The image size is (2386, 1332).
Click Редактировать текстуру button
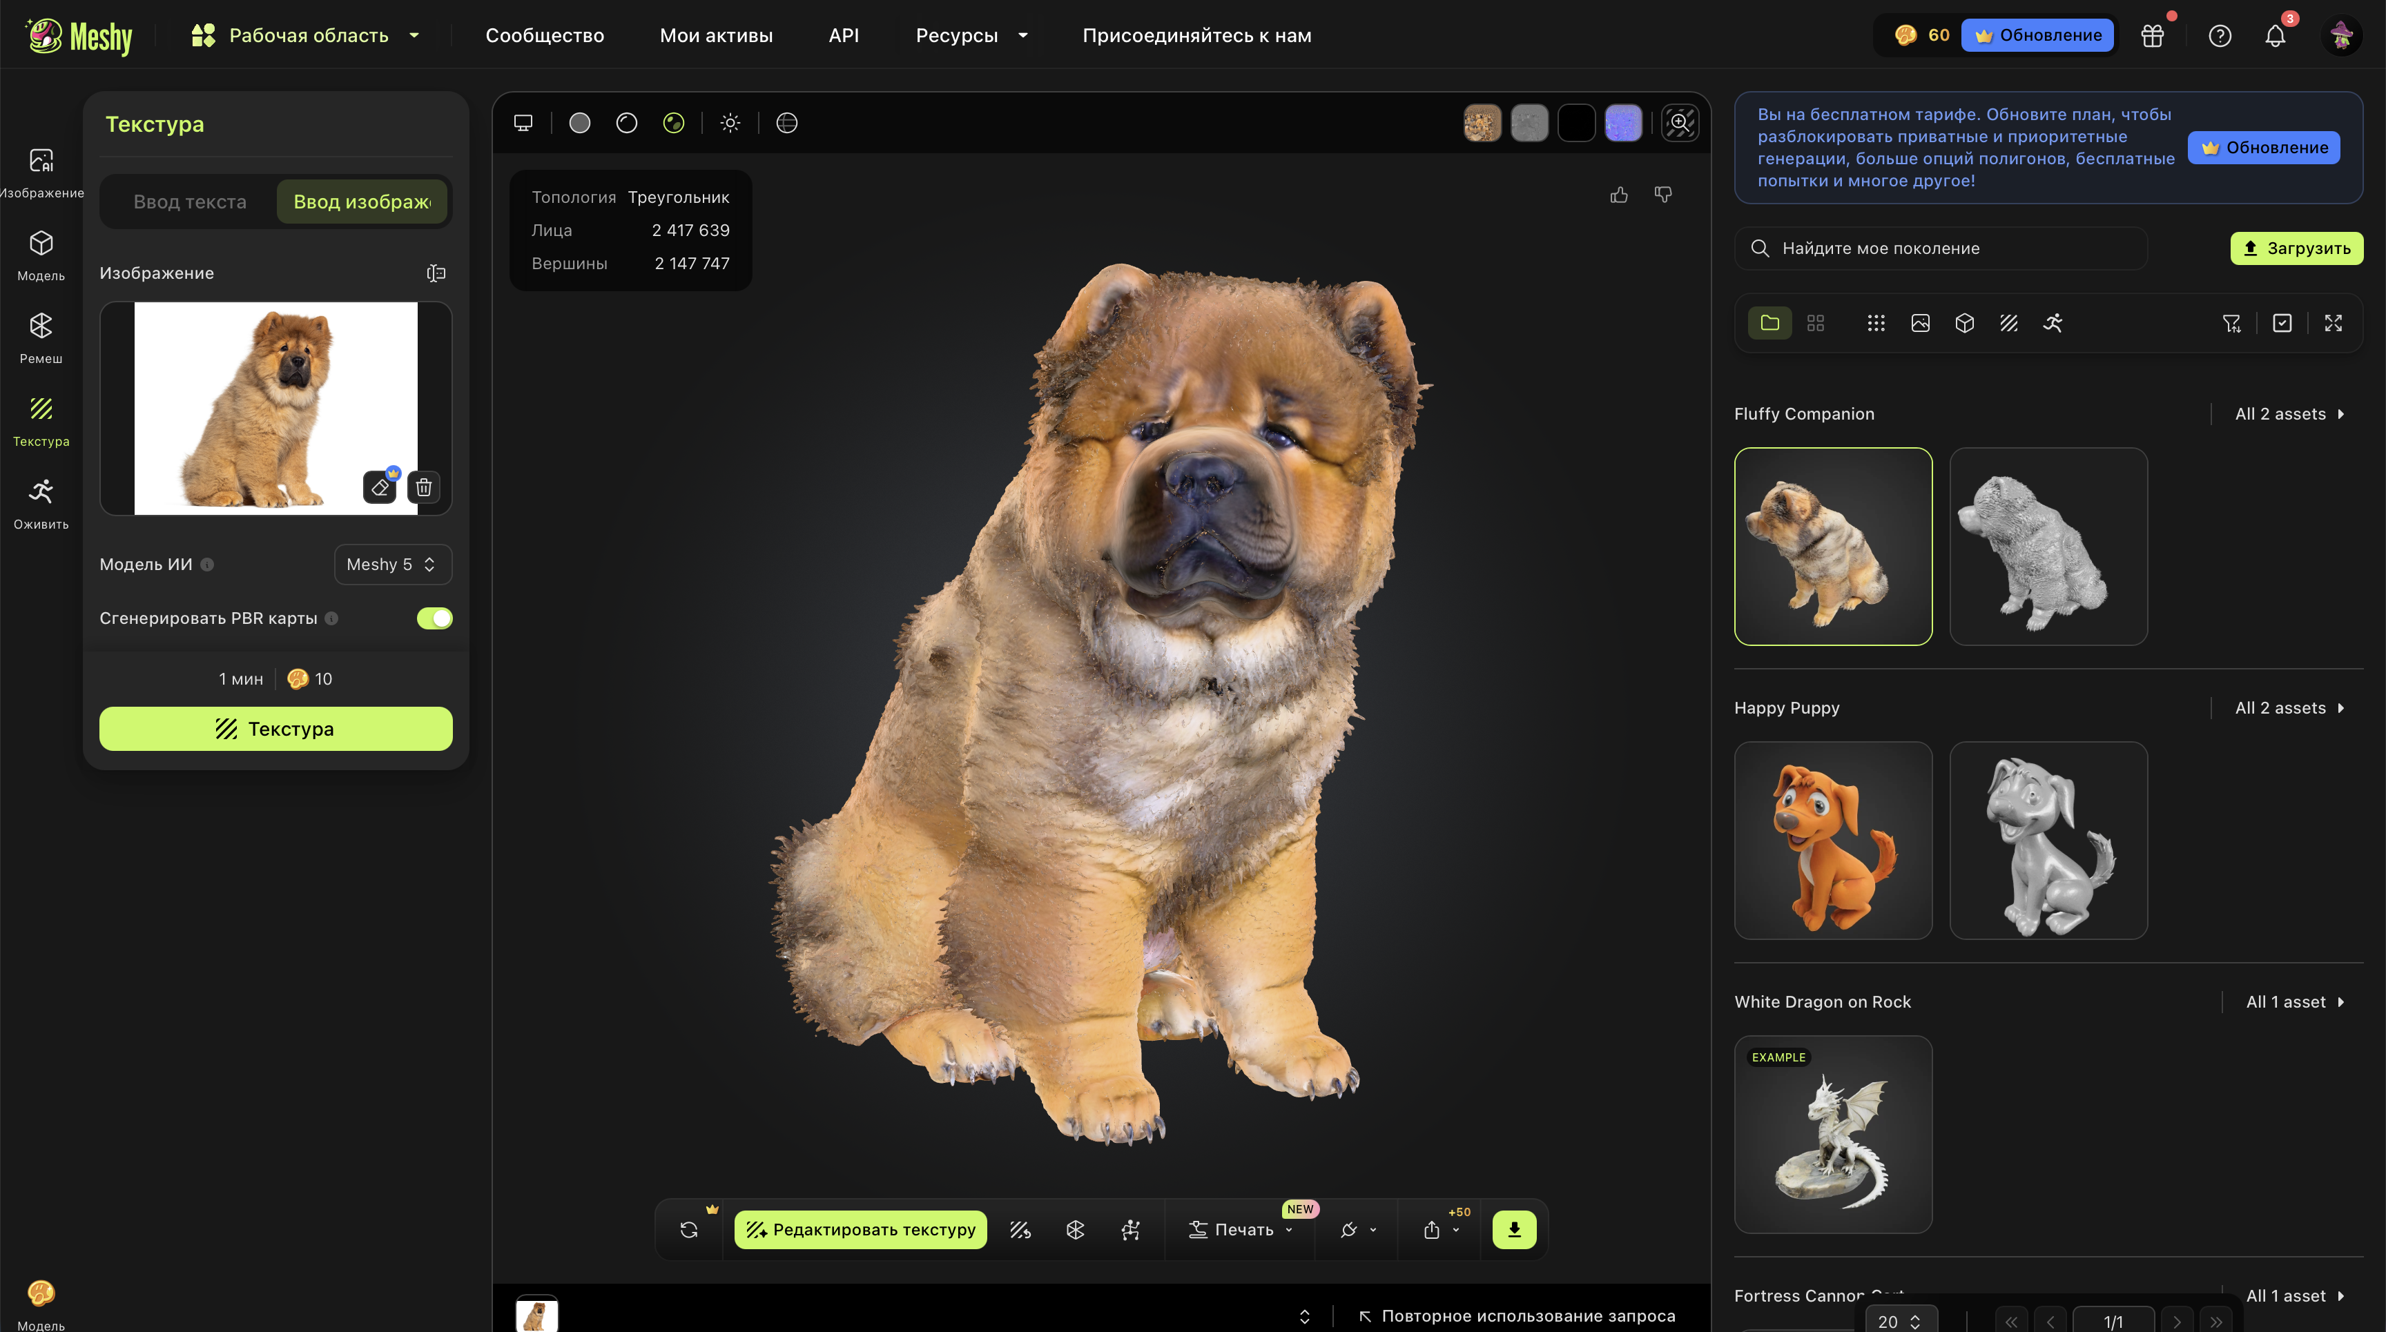tap(860, 1229)
